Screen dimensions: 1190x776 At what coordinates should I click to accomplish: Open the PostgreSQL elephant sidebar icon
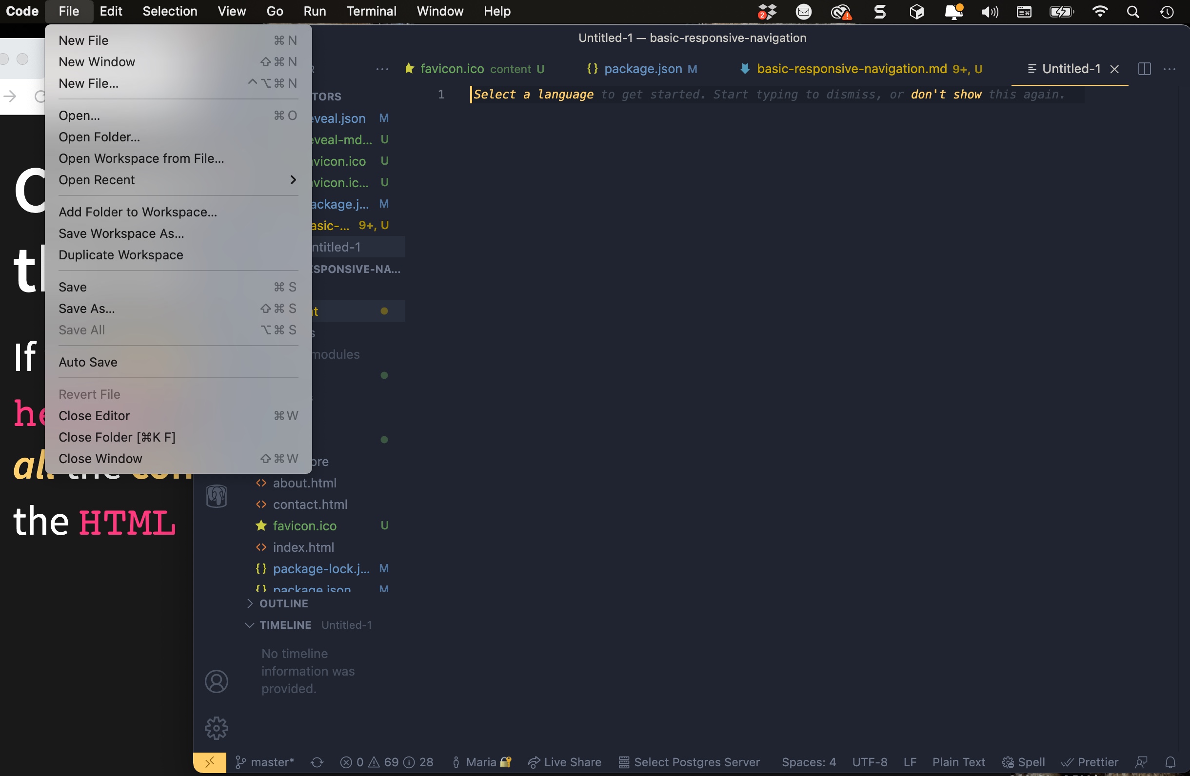coord(217,496)
